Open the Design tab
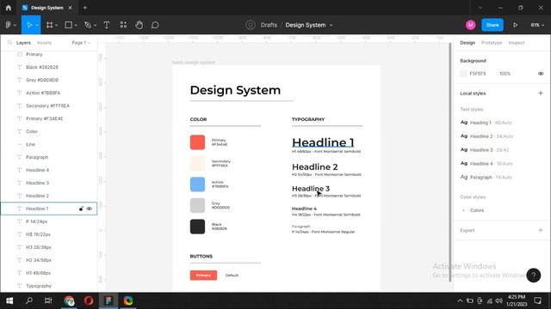The height and width of the screenshot is (309, 551). tap(467, 42)
